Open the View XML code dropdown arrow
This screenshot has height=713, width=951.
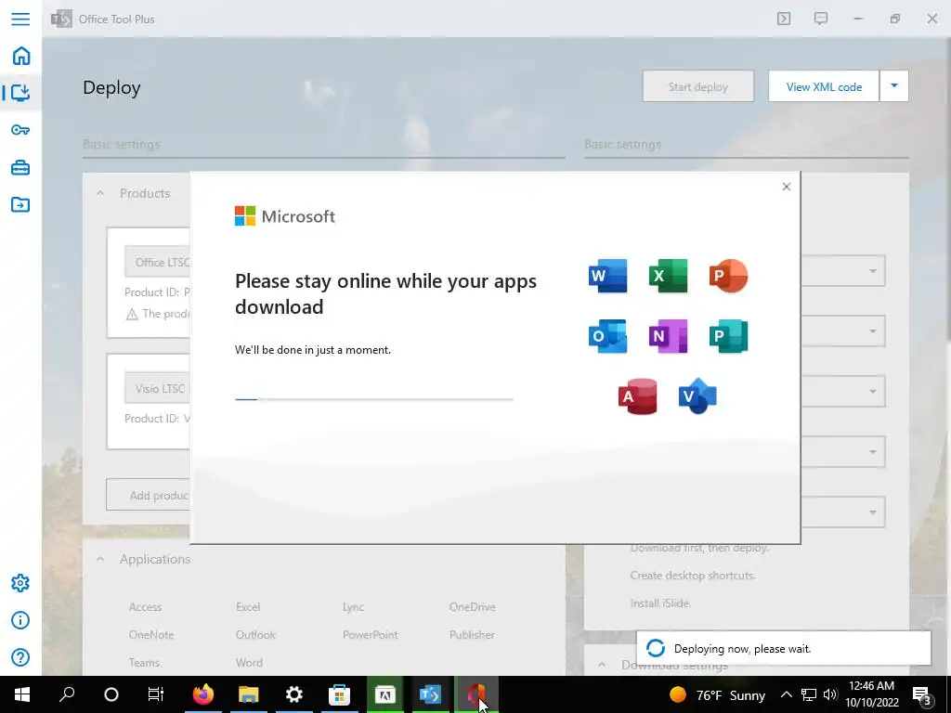coord(894,86)
